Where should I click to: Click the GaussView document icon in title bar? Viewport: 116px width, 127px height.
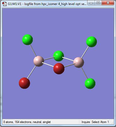tap(4, 4)
